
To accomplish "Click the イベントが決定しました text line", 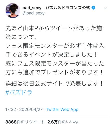I will coord(51,55).
